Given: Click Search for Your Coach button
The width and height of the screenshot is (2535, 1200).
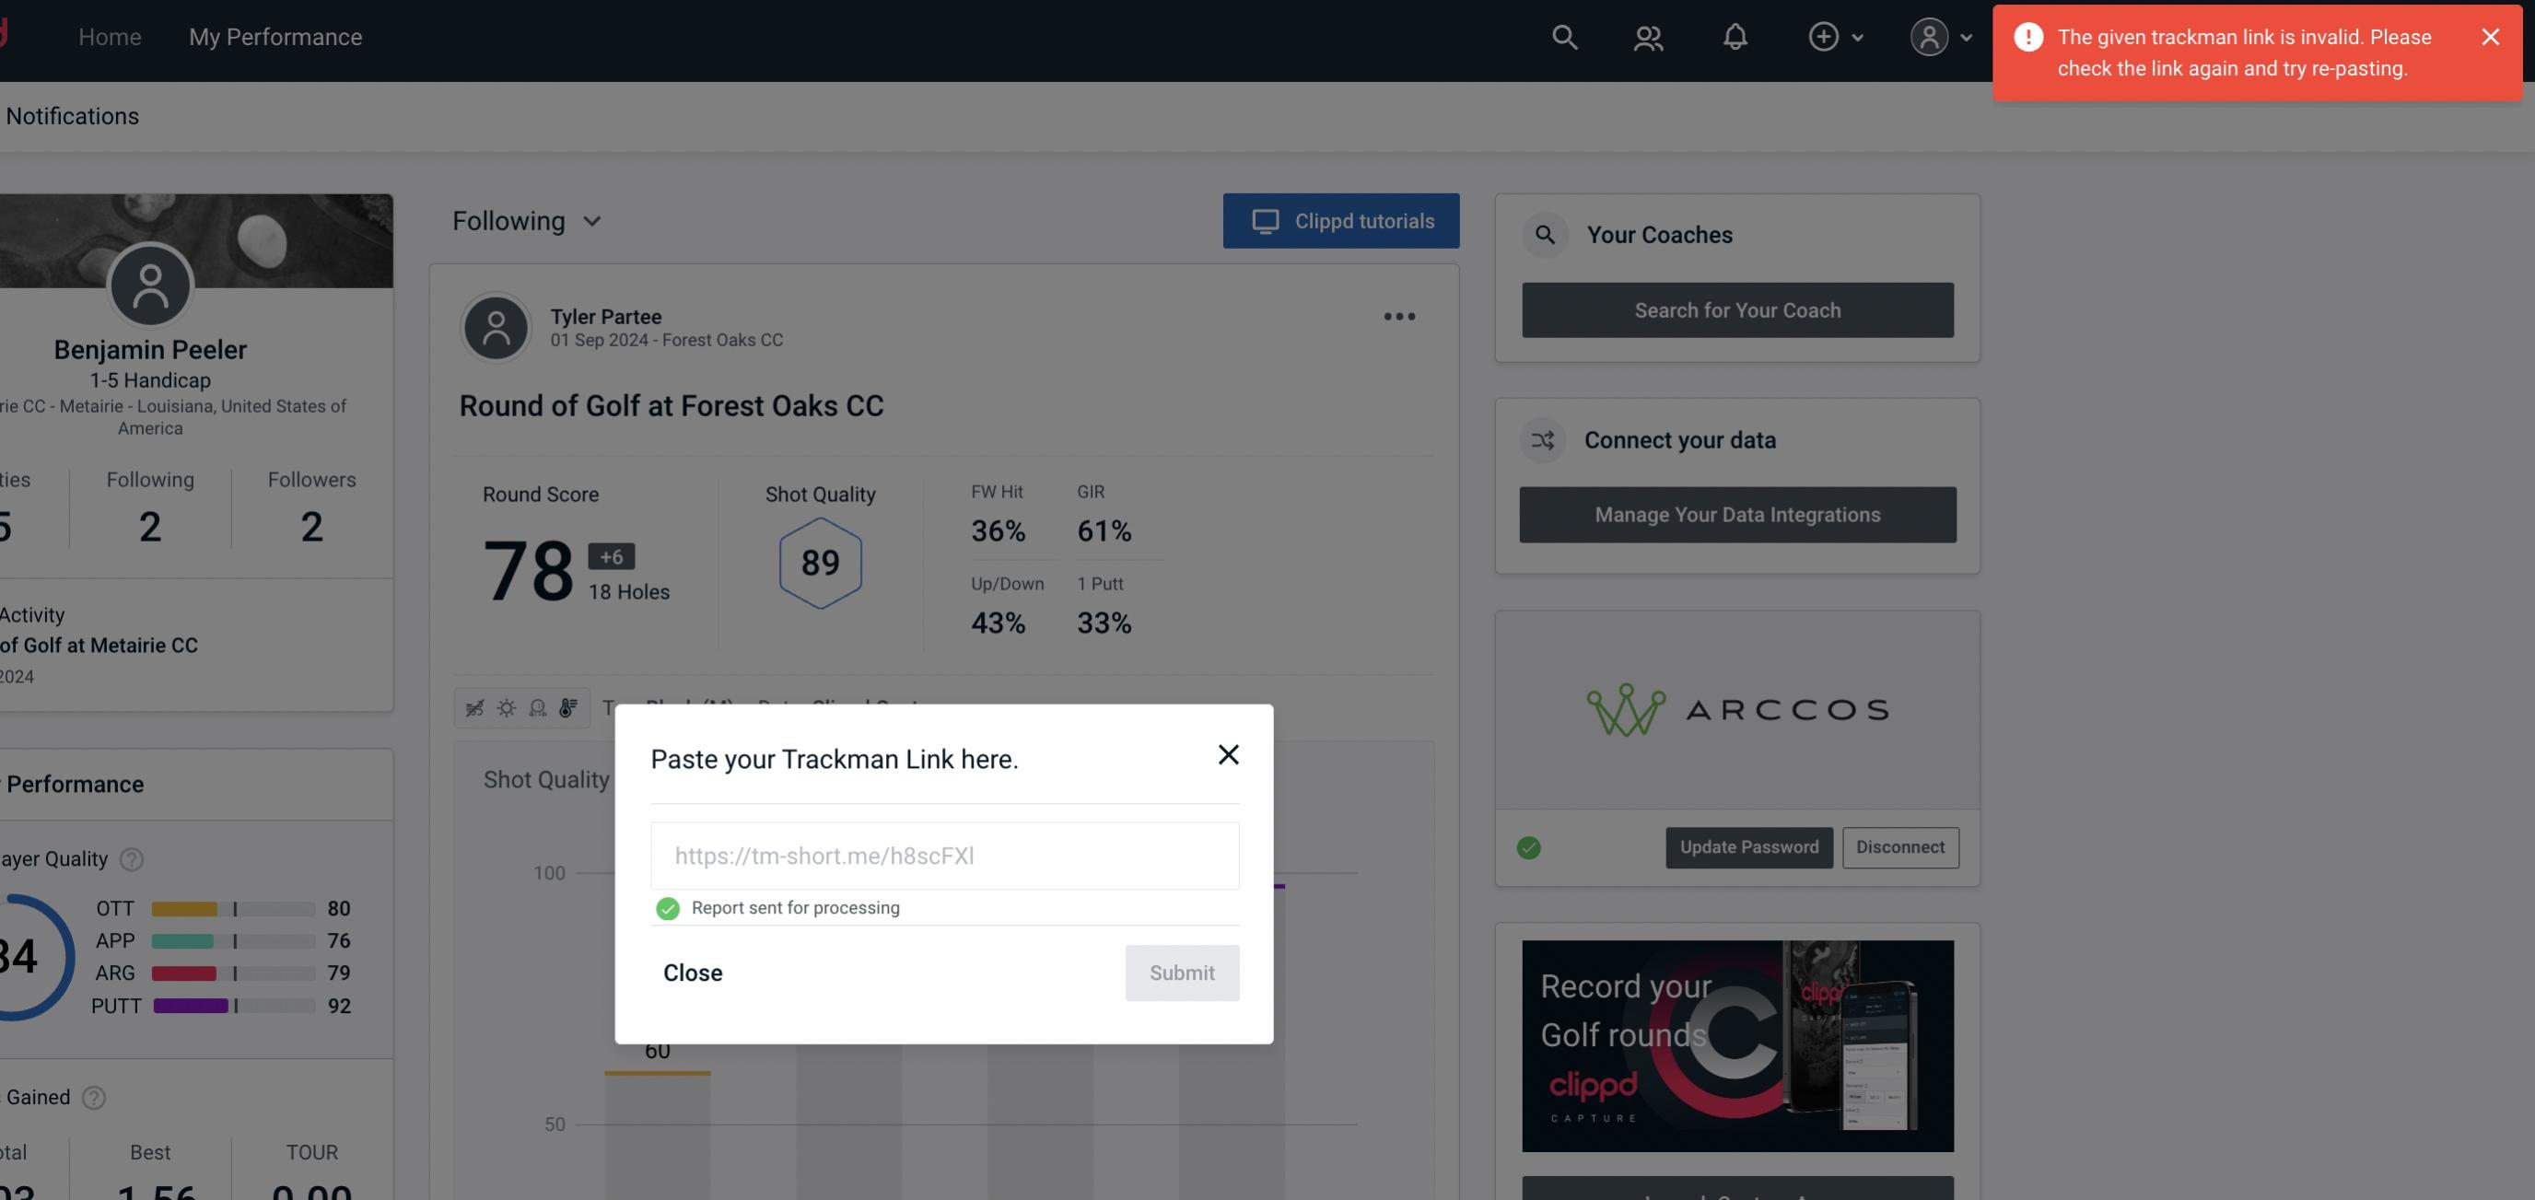Looking at the screenshot, I should (1738, 310).
